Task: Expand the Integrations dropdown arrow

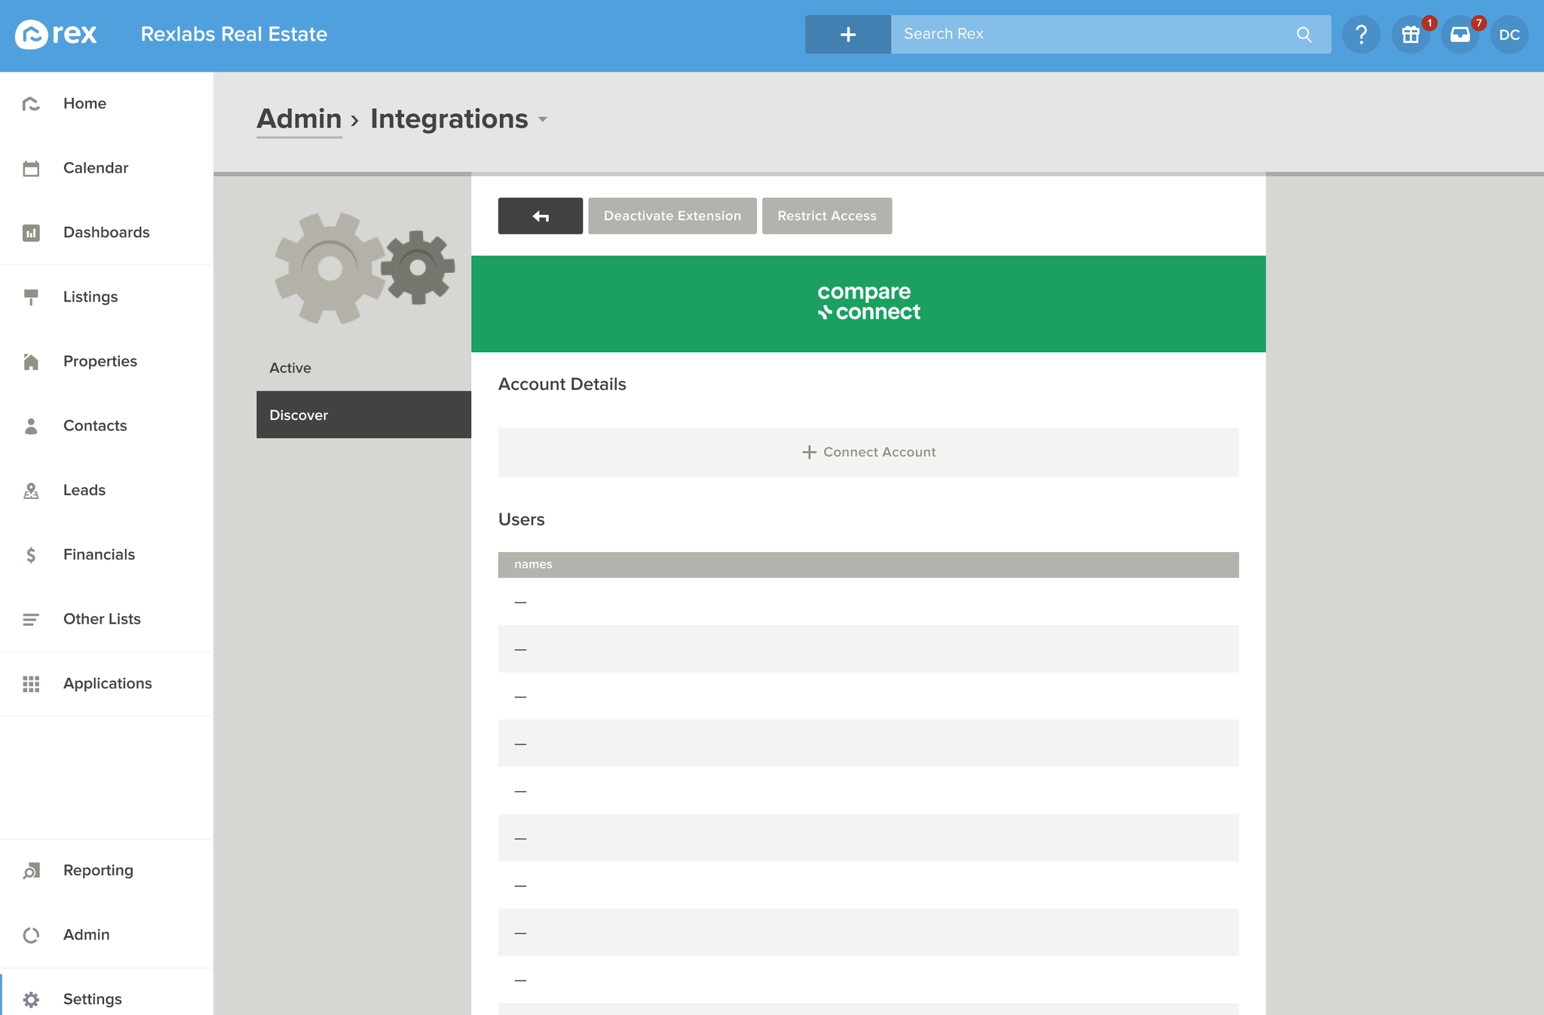Action: pyautogui.click(x=543, y=120)
